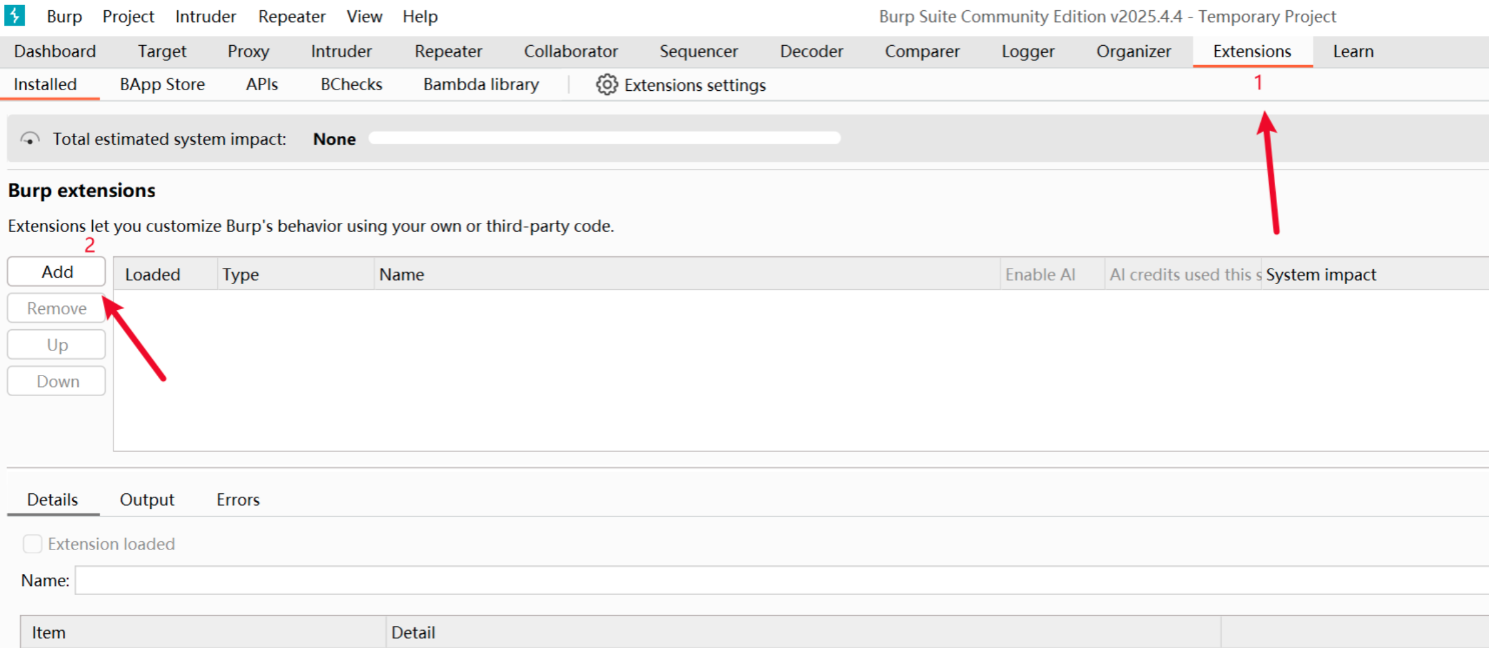Switch to the Sequencer tab
The image size is (1489, 648).
(698, 51)
